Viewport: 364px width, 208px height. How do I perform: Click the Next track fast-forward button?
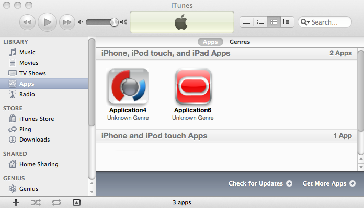[67, 22]
